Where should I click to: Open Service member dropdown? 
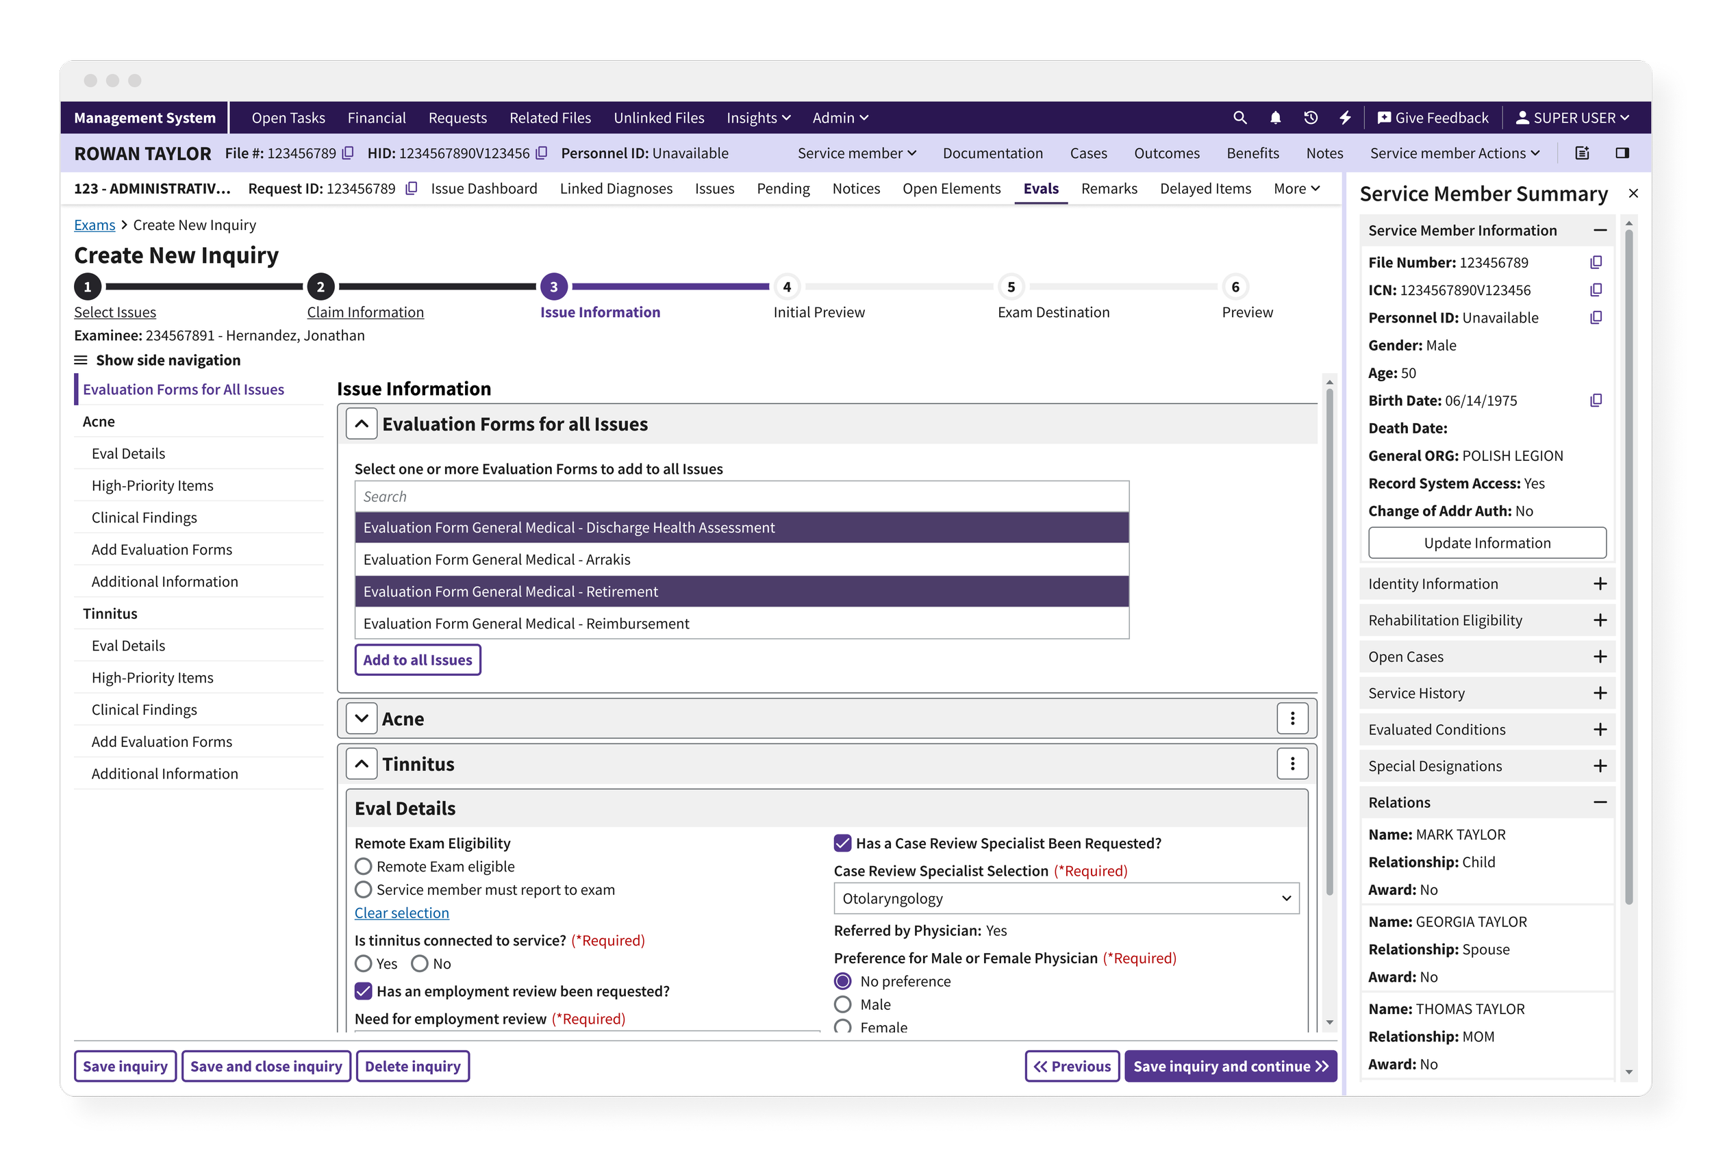[x=857, y=153]
